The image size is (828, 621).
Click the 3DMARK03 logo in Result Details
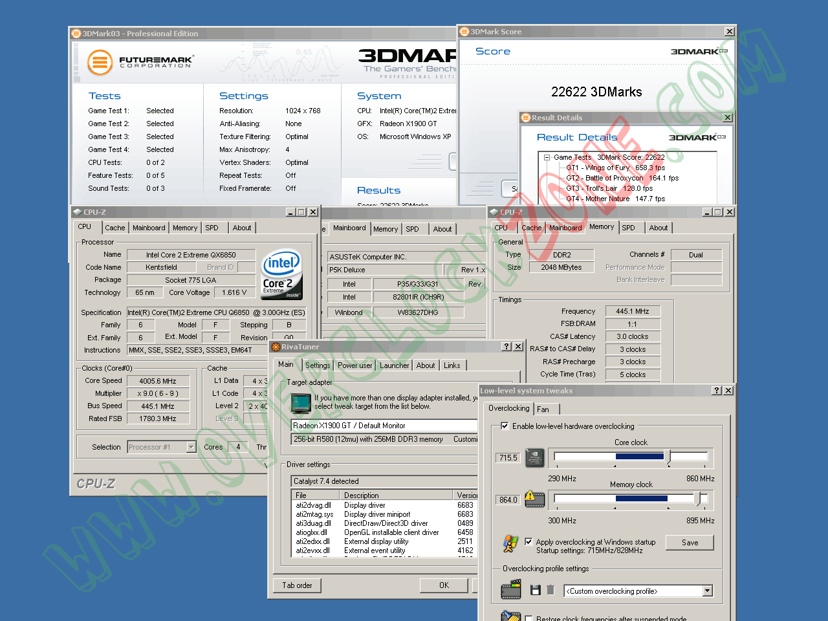697,138
